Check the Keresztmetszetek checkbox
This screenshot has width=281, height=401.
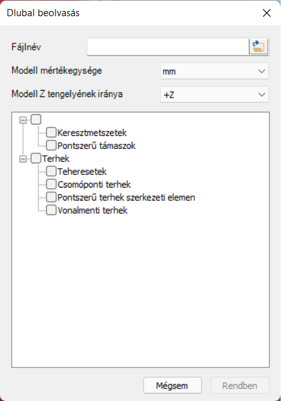51,133
